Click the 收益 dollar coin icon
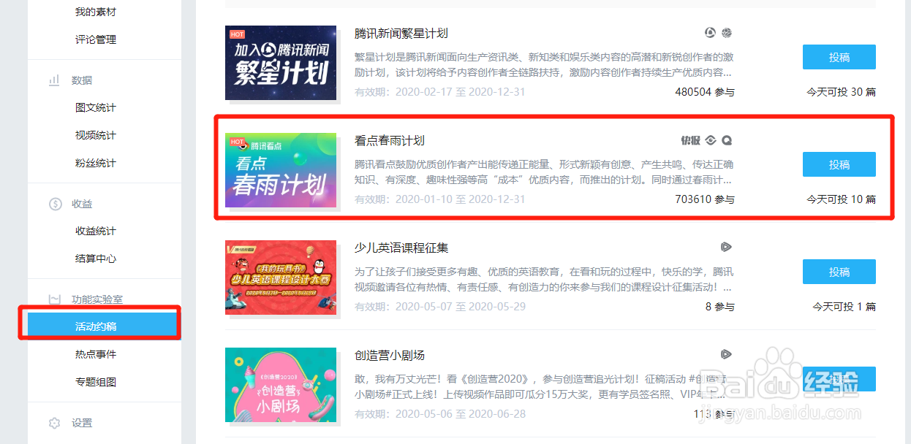911x444 pixels. pos(55,204)
